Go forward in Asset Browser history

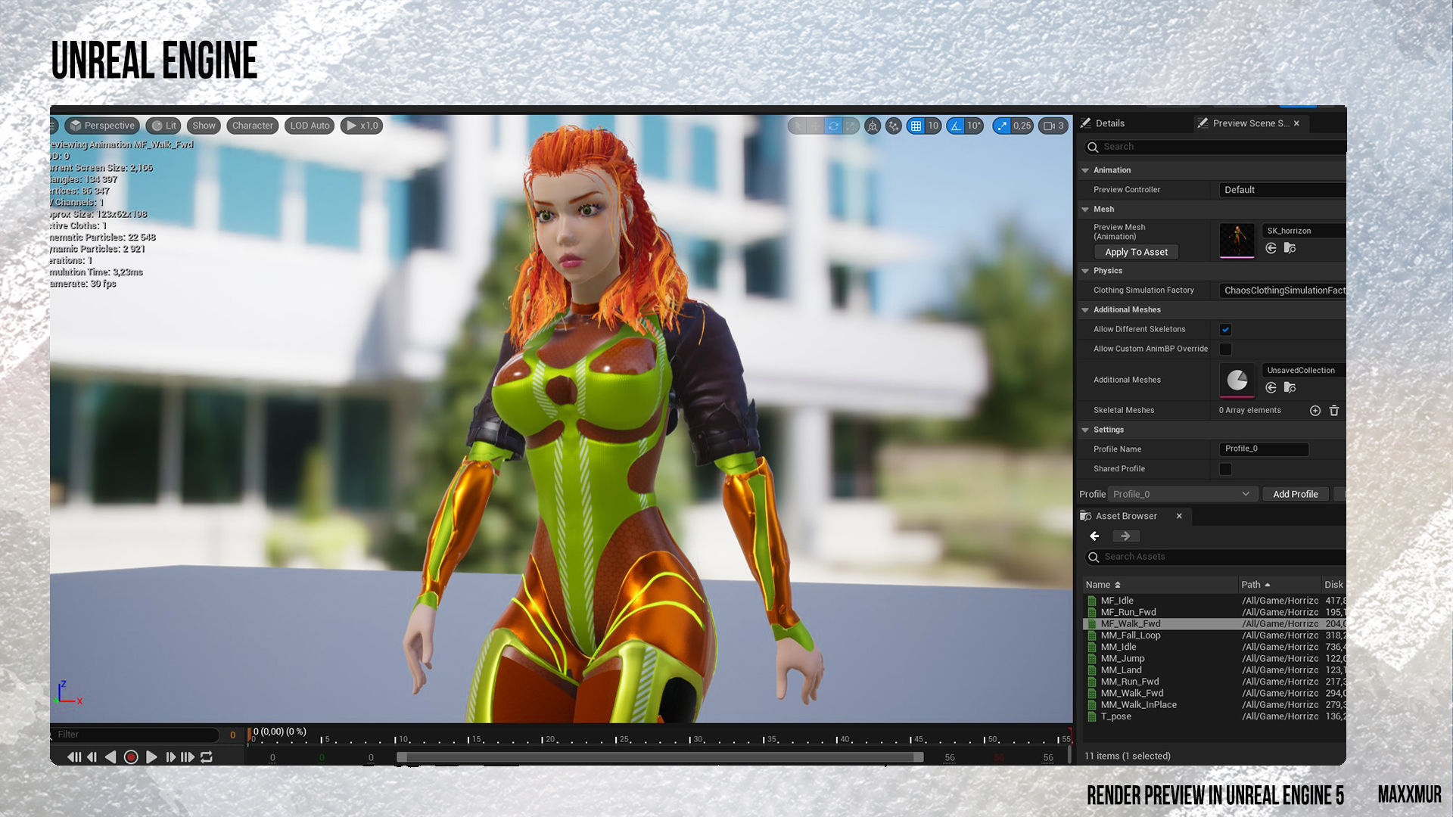1125,536
